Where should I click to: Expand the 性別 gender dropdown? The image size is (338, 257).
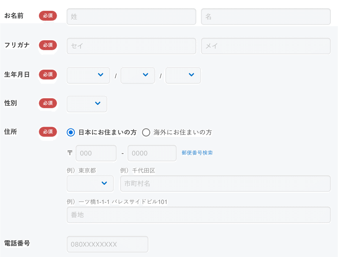pos(87,104)
